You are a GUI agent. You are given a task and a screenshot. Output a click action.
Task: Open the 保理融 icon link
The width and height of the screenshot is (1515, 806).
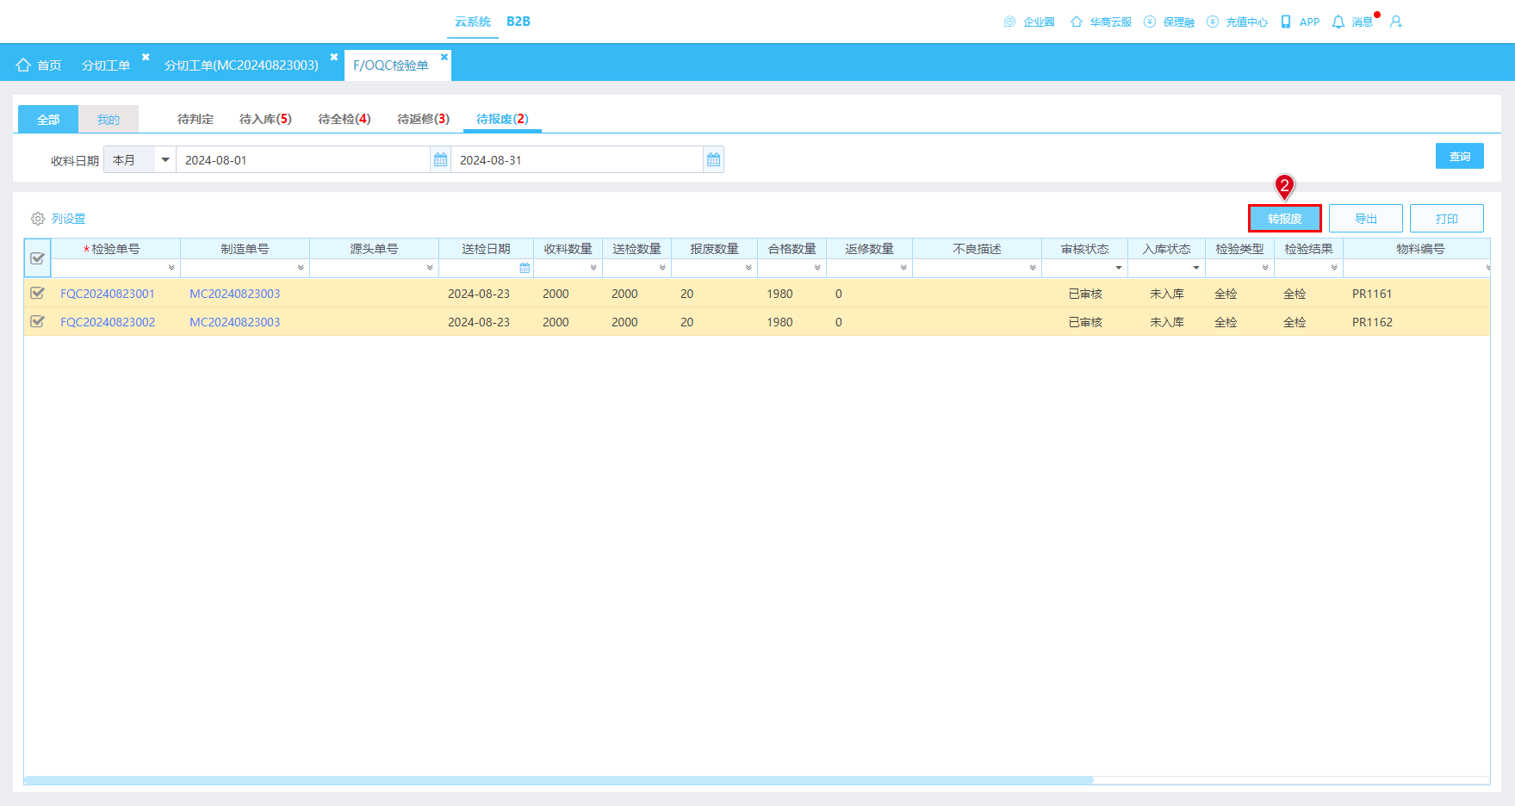[x=1150, y=22]
